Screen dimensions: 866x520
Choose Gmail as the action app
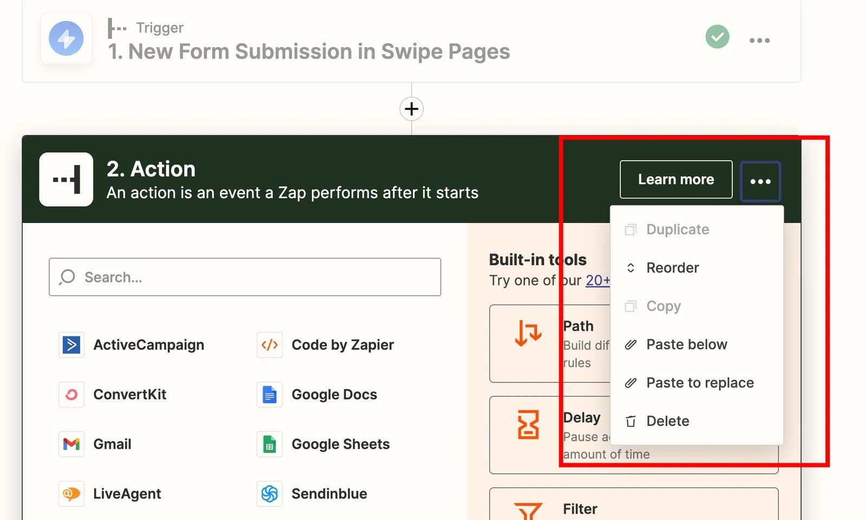pyautogui.click(x=71, y=444)
